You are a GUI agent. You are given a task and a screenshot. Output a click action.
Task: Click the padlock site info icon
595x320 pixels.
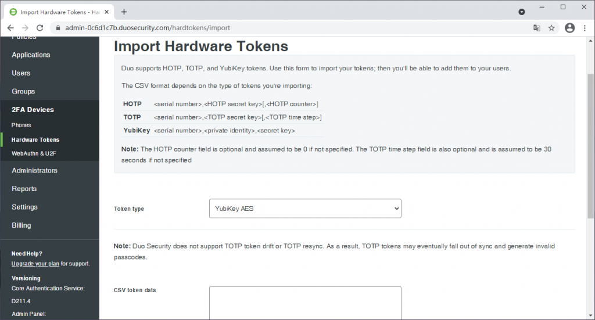point(57,28)
